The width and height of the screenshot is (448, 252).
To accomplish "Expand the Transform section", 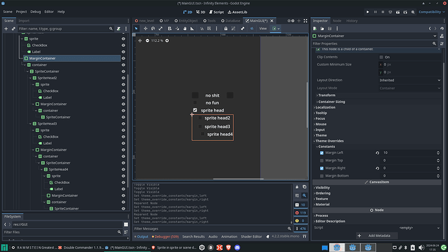I will click(327, 95).
